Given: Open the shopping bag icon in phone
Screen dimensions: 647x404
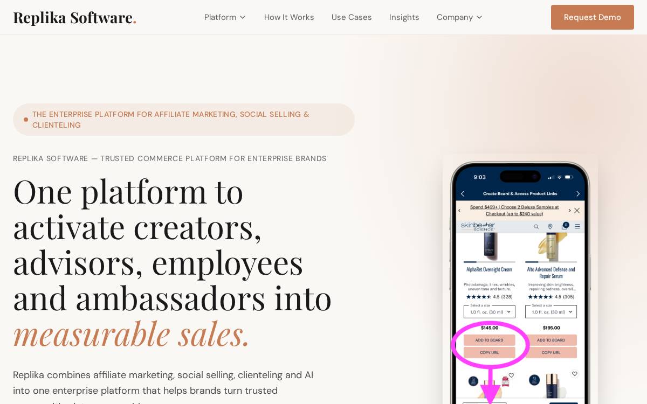Looking at the screenshot, I should pyautogui.click(x=565, y=226).
